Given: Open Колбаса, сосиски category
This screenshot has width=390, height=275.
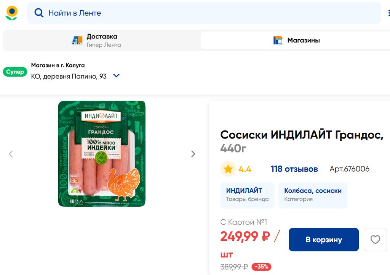Looking at the screenshot, I should (313, 195).
